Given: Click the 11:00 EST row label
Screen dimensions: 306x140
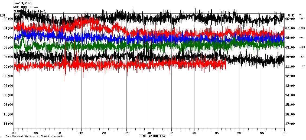Looking at the screenshot, I should (x=8, y=124).
